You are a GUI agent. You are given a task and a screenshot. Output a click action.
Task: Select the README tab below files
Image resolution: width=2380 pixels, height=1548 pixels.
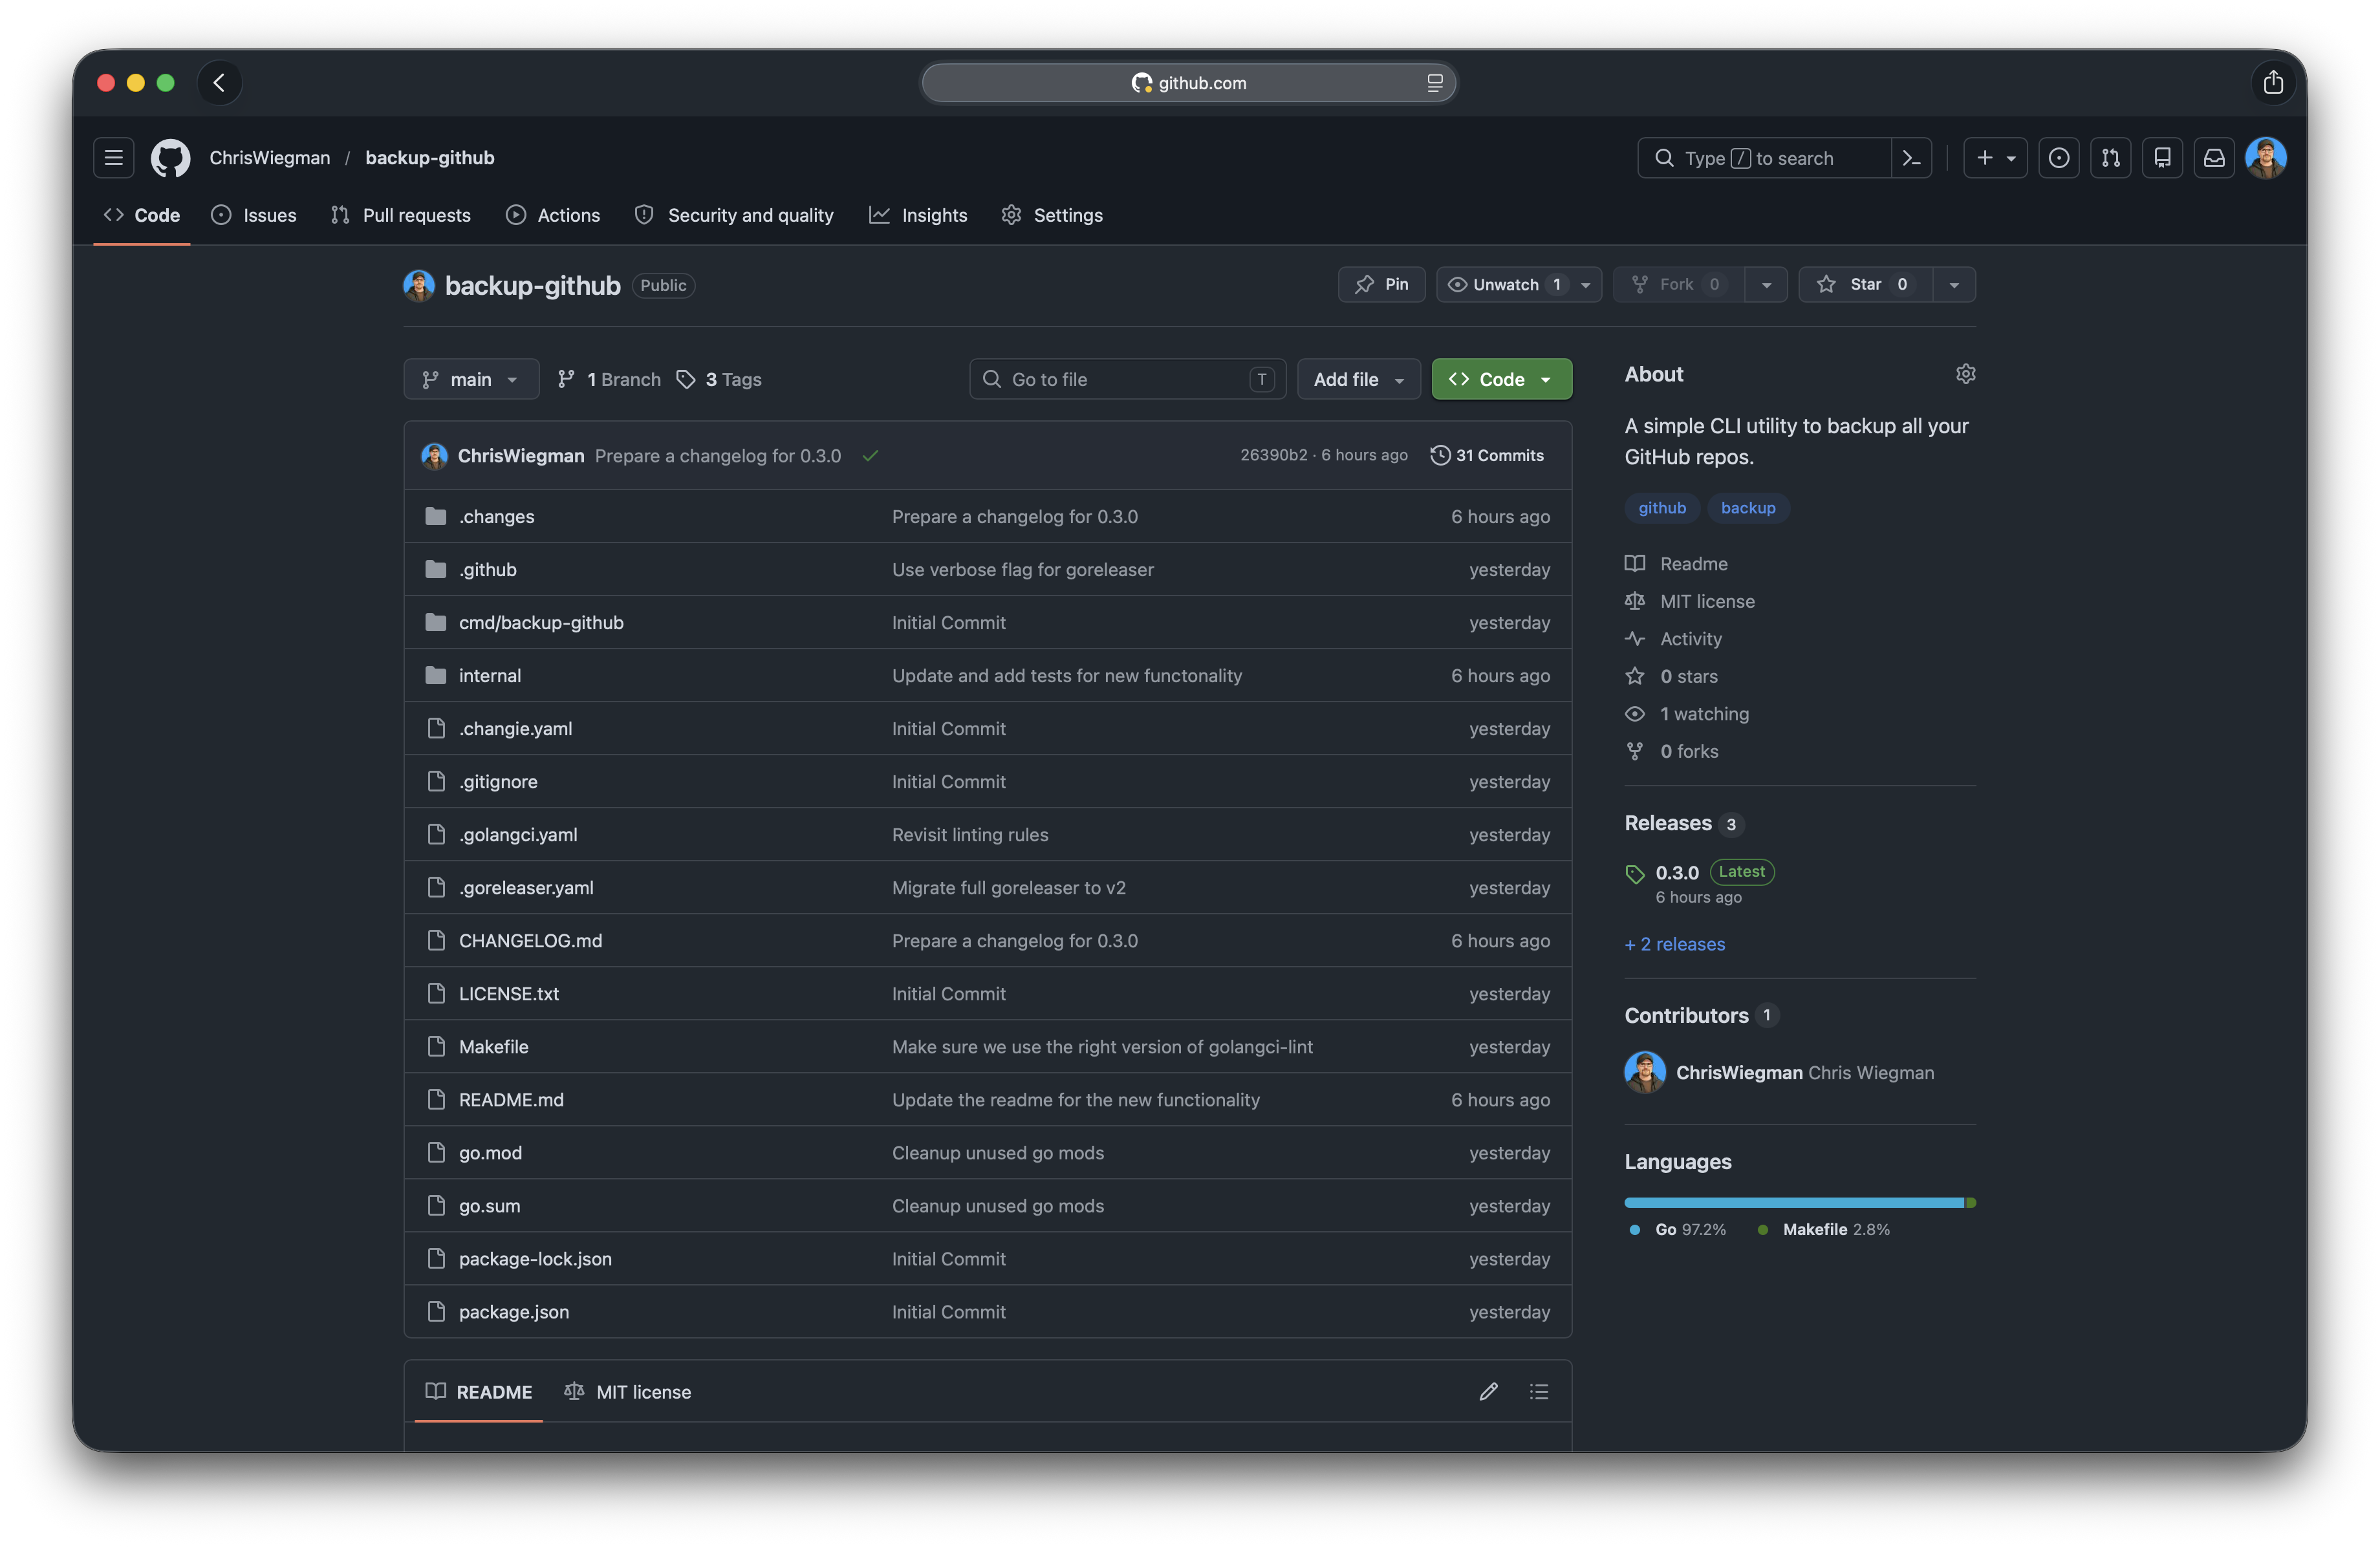pyautogui.click(x=479, y=1391)
